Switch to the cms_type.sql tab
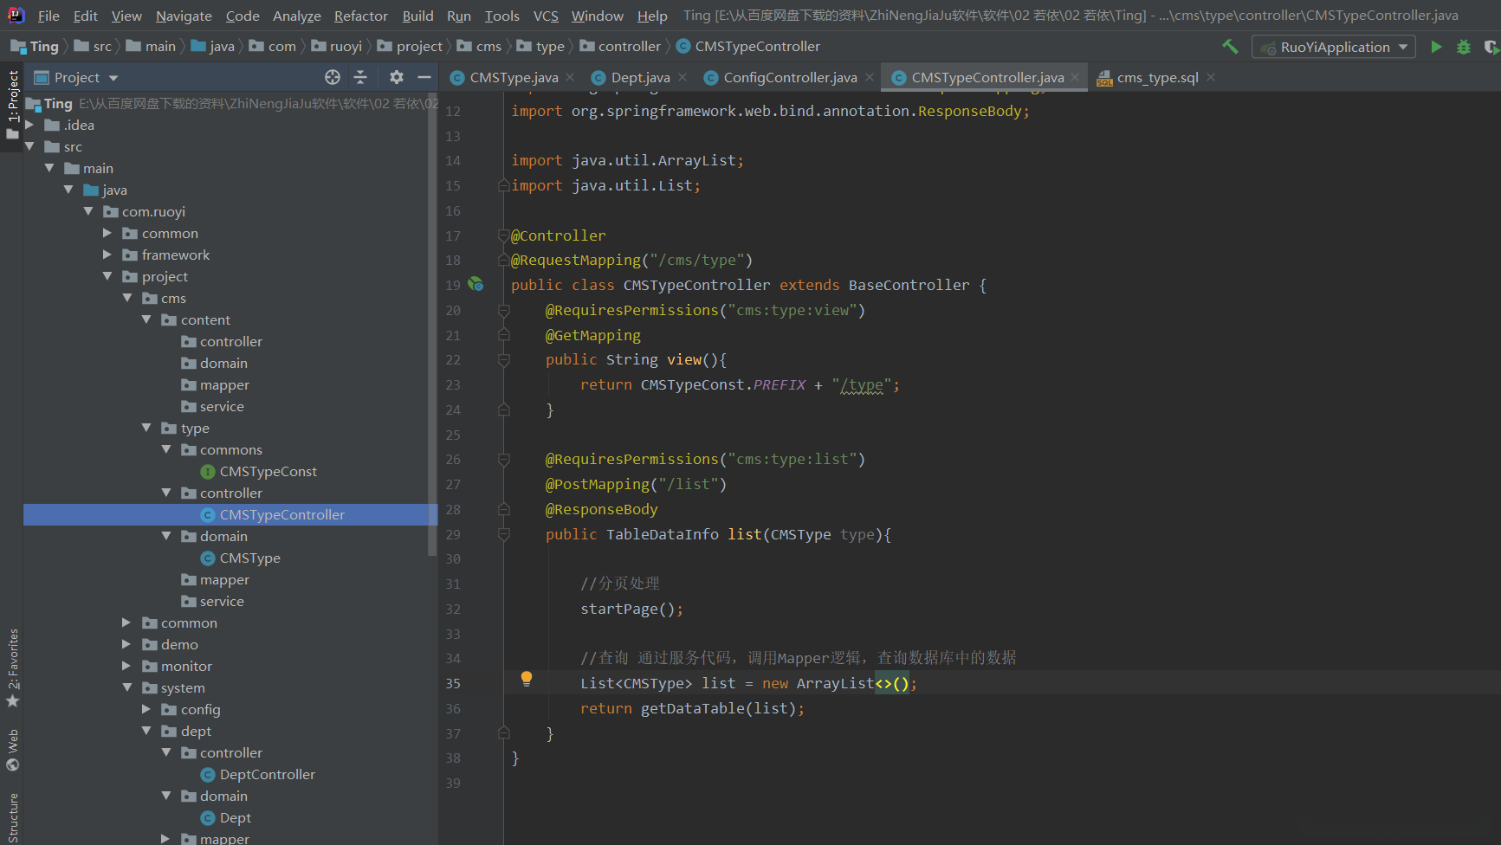The width and height of the screenshot is (1501, 845). tap(1156, 77)
